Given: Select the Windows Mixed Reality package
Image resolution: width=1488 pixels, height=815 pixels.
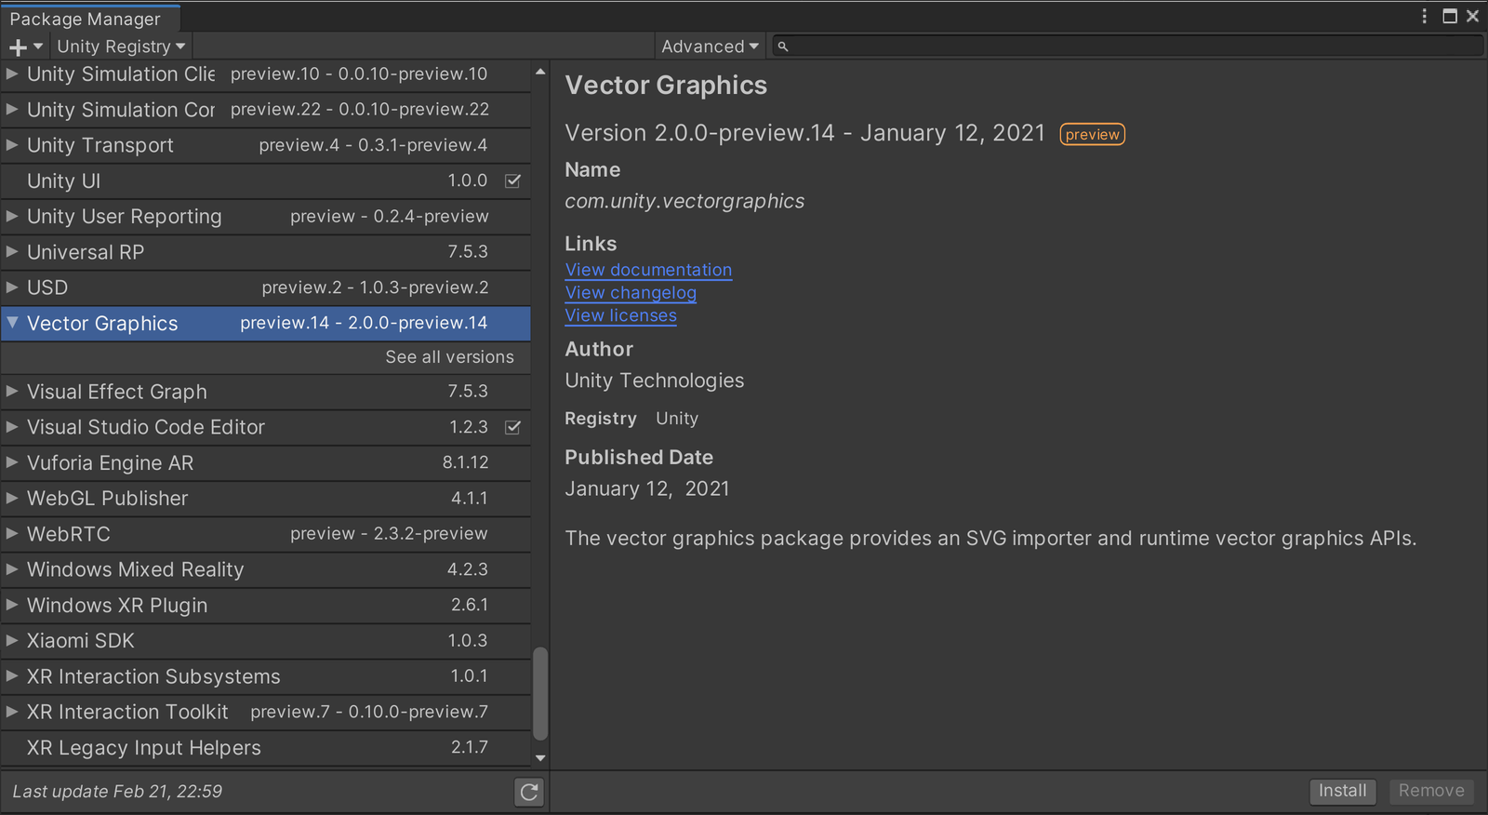Looking at the screenshot, I should click(x=266, y=569).
